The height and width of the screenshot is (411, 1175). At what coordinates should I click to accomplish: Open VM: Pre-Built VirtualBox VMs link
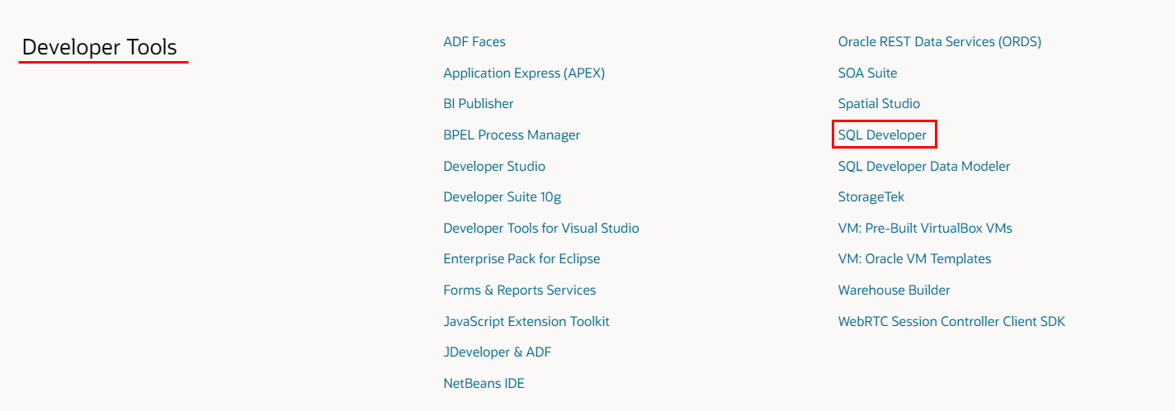(925, 228)
